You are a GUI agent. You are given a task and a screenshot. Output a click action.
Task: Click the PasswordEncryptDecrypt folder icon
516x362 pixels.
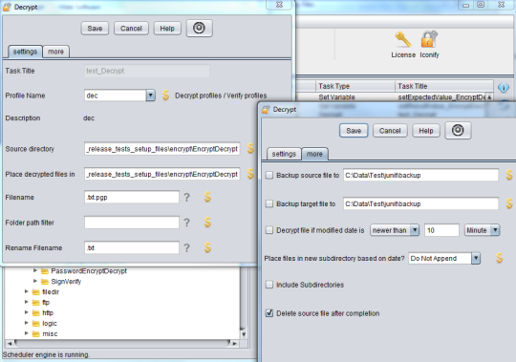tap(44, 271)
